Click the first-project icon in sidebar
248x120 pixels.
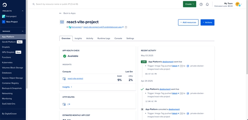pyautogui.click(x=3, y=16)
